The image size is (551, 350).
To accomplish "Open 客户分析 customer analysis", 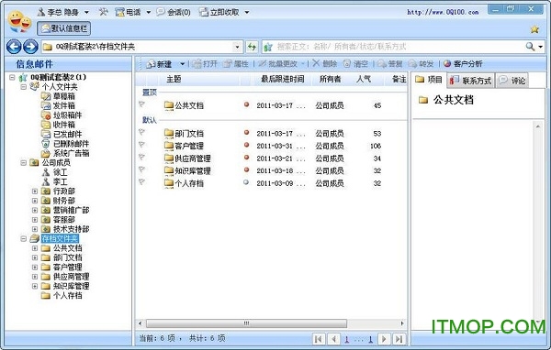I will coord(463,64).
